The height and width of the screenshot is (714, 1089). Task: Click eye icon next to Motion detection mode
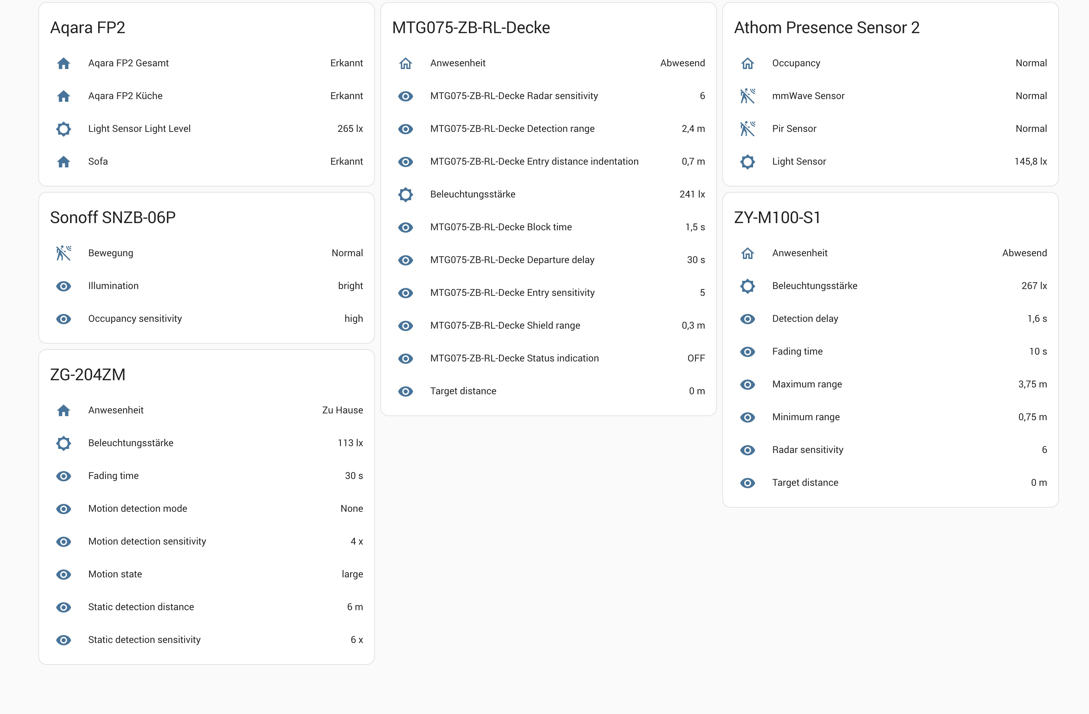point(64,509)
